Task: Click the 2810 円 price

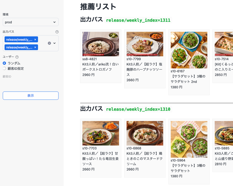Action: click(220, 164)
